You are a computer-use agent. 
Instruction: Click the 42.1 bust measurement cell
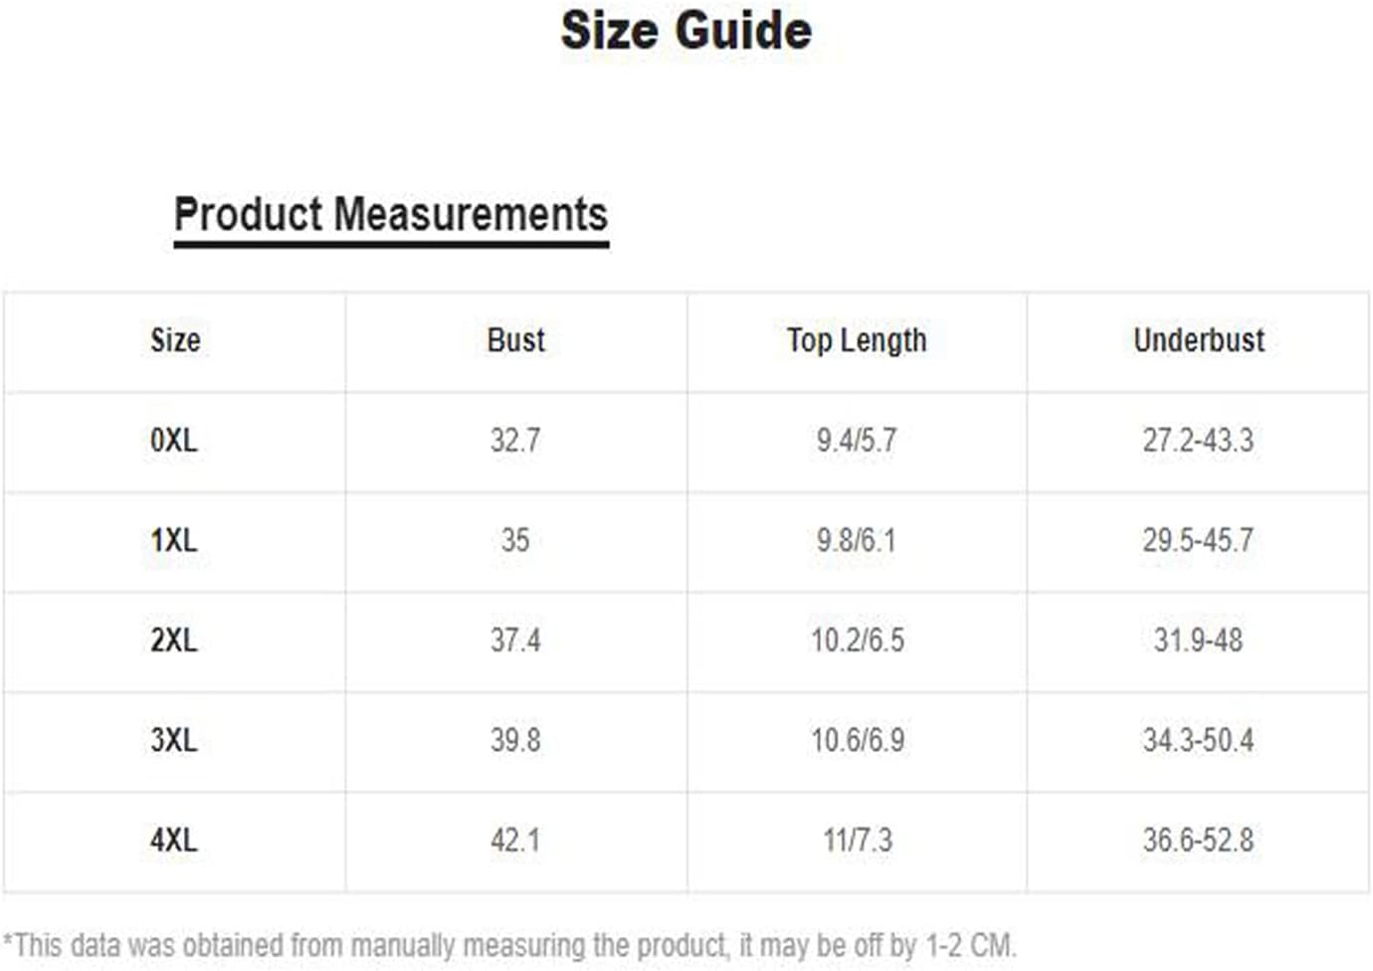point(515,840)
